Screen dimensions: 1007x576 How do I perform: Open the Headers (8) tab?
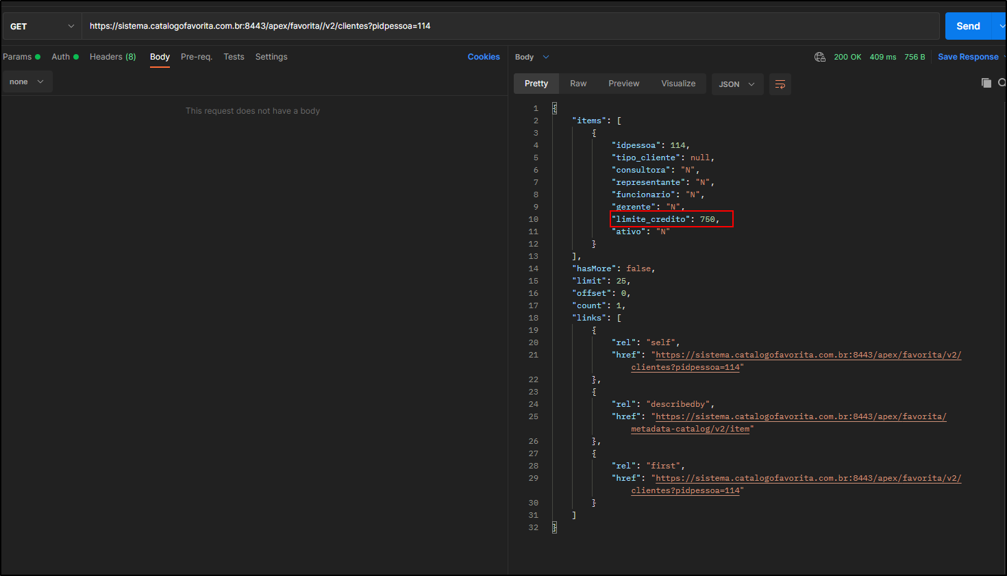(x=112, y=57)
